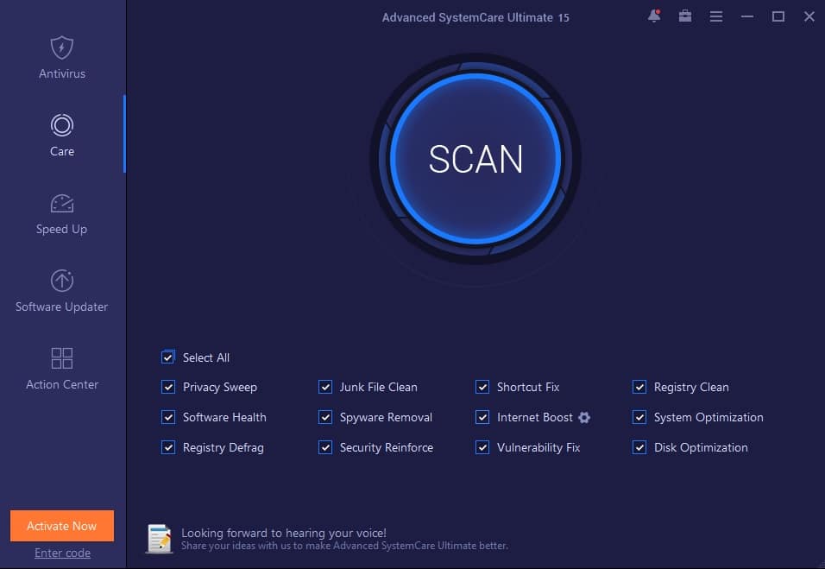Open the hamburger options menu
Viewport: 825px width, 569px height.
pyautogui.click(x=716, y=16)
